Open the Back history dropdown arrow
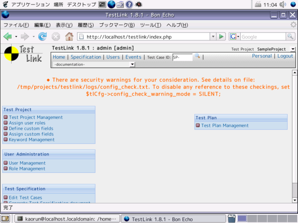298x223 pixels. [16, 36]
